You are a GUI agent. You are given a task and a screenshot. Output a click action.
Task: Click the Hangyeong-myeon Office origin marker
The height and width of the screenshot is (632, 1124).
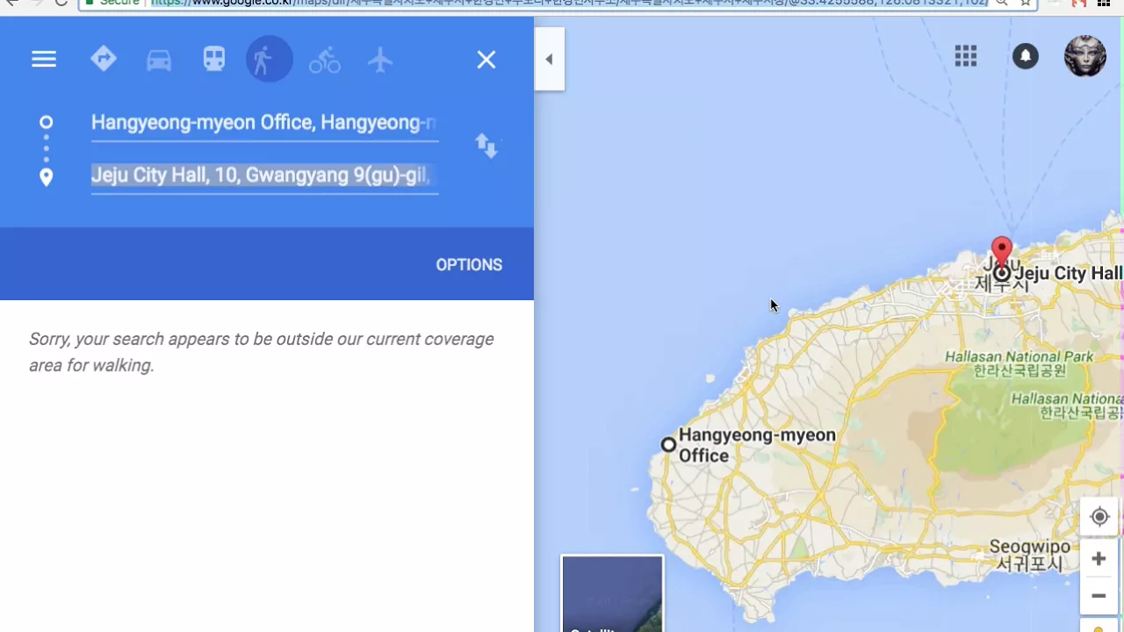[668, 445]
